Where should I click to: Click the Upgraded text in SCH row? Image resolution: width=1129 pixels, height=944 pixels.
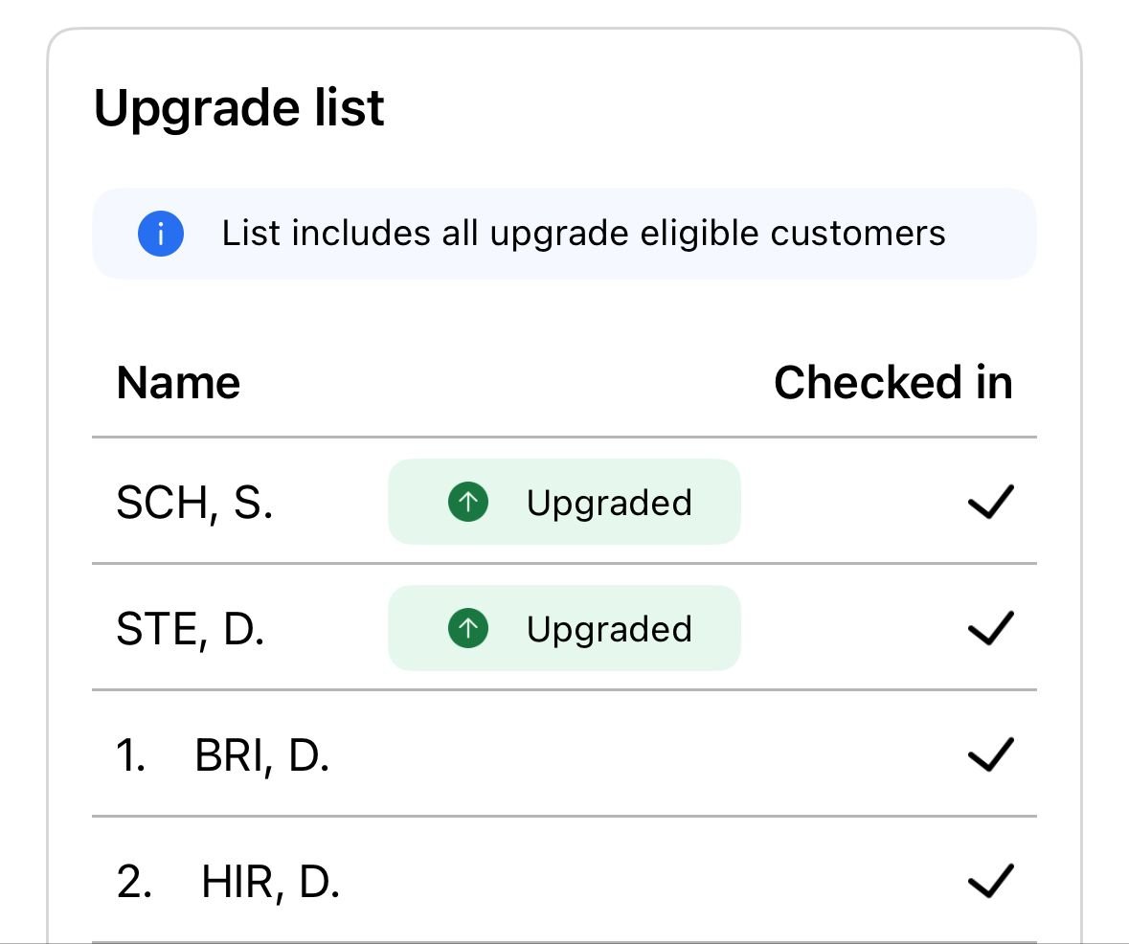tap(609, 504)
